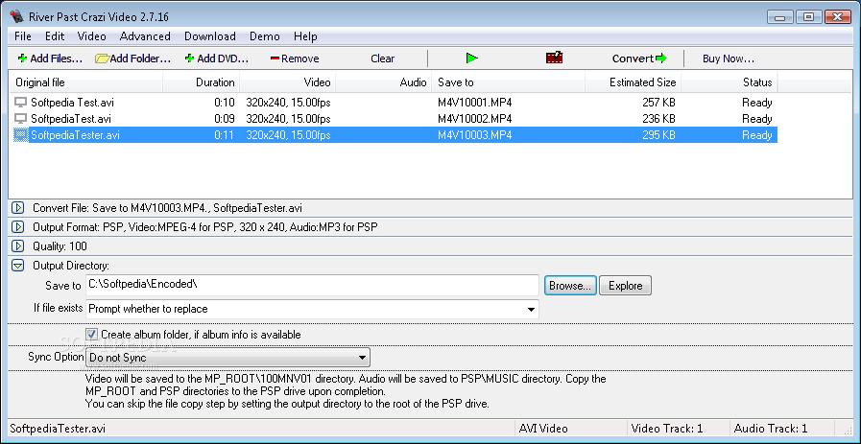Click the film strip edit icon
The image size is (861, 444).
(554, 58)
